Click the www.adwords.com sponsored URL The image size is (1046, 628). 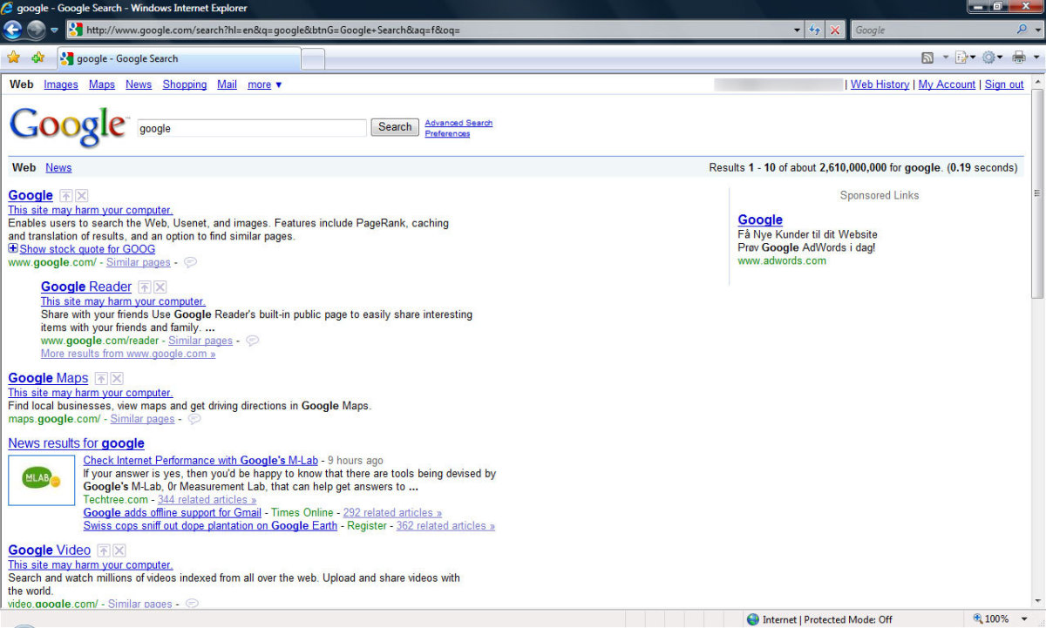point(782,260)
